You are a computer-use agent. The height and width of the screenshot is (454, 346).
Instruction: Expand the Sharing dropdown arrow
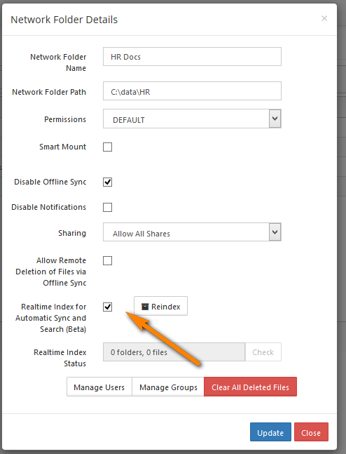click(275, 232)
